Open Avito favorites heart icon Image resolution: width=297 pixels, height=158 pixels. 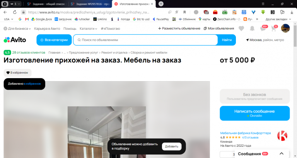(241, 29)
